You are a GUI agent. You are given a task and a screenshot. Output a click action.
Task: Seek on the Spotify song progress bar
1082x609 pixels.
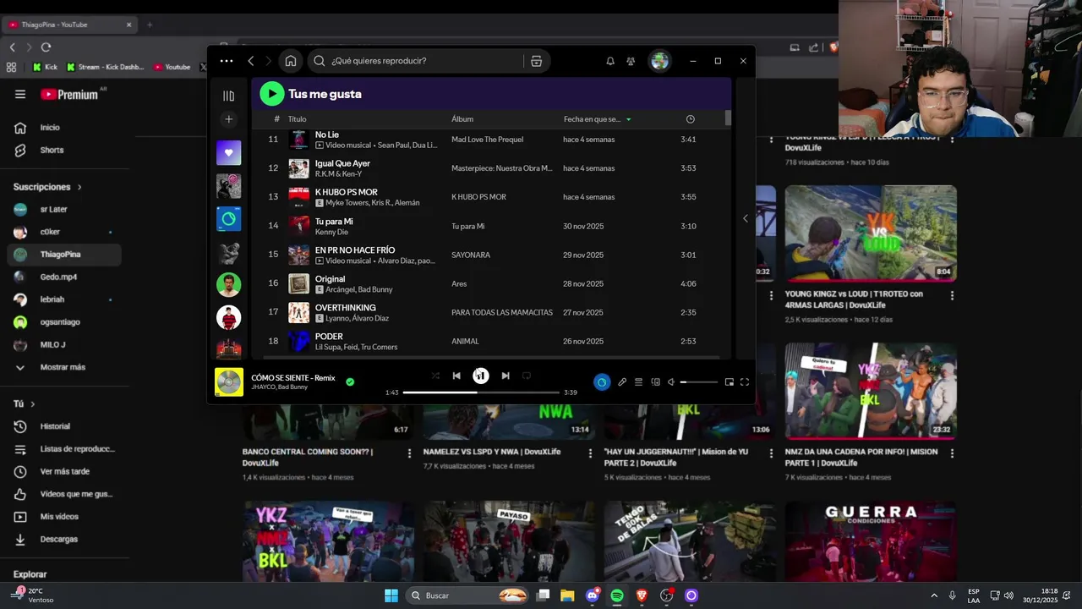[481, 392]
